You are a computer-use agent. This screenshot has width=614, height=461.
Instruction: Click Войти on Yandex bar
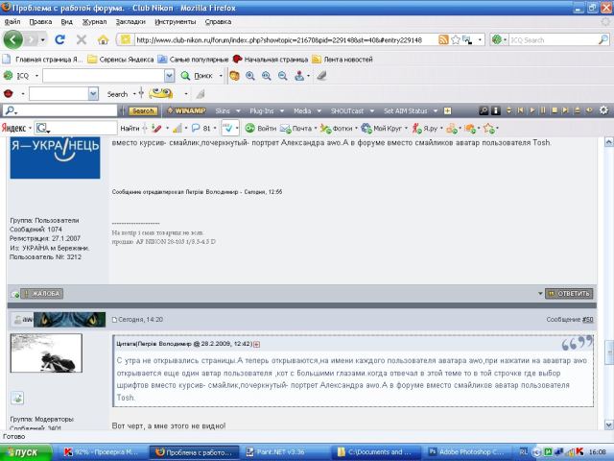point(260,128)
